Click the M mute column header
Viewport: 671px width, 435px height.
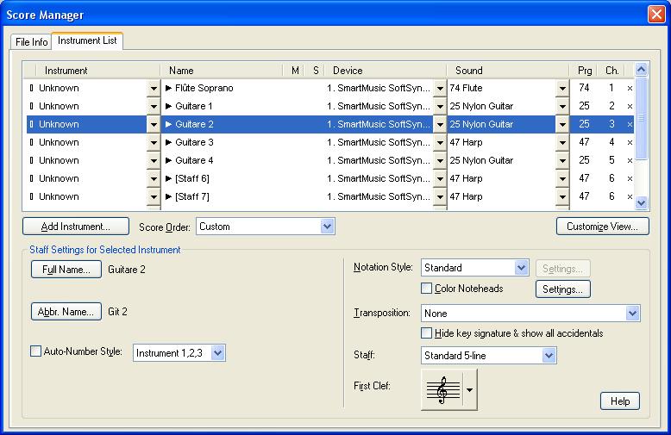coord(295,70)
